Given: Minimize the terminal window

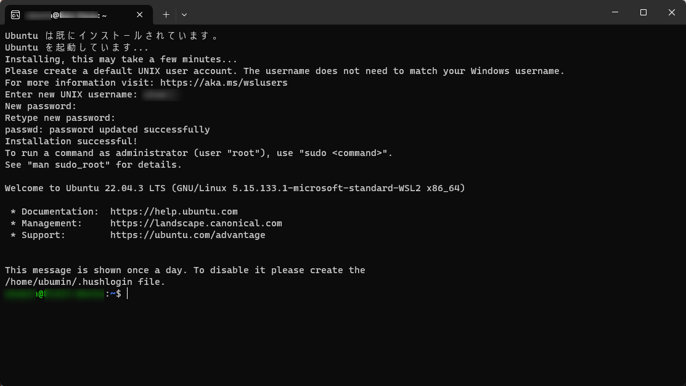Looking at the screenshot, I should click(x=615, y=12).
